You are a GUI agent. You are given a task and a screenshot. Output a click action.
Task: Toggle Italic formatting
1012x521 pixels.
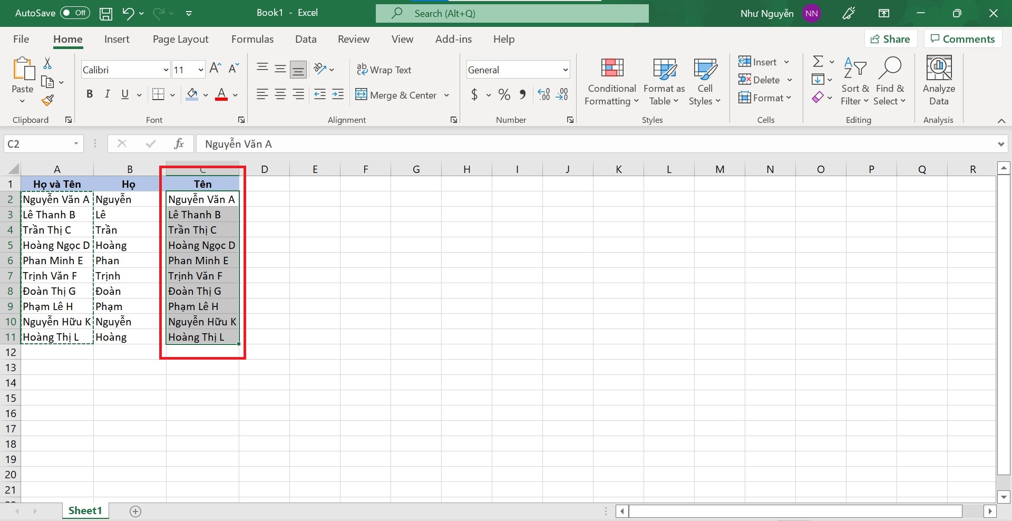pos(107,94)
